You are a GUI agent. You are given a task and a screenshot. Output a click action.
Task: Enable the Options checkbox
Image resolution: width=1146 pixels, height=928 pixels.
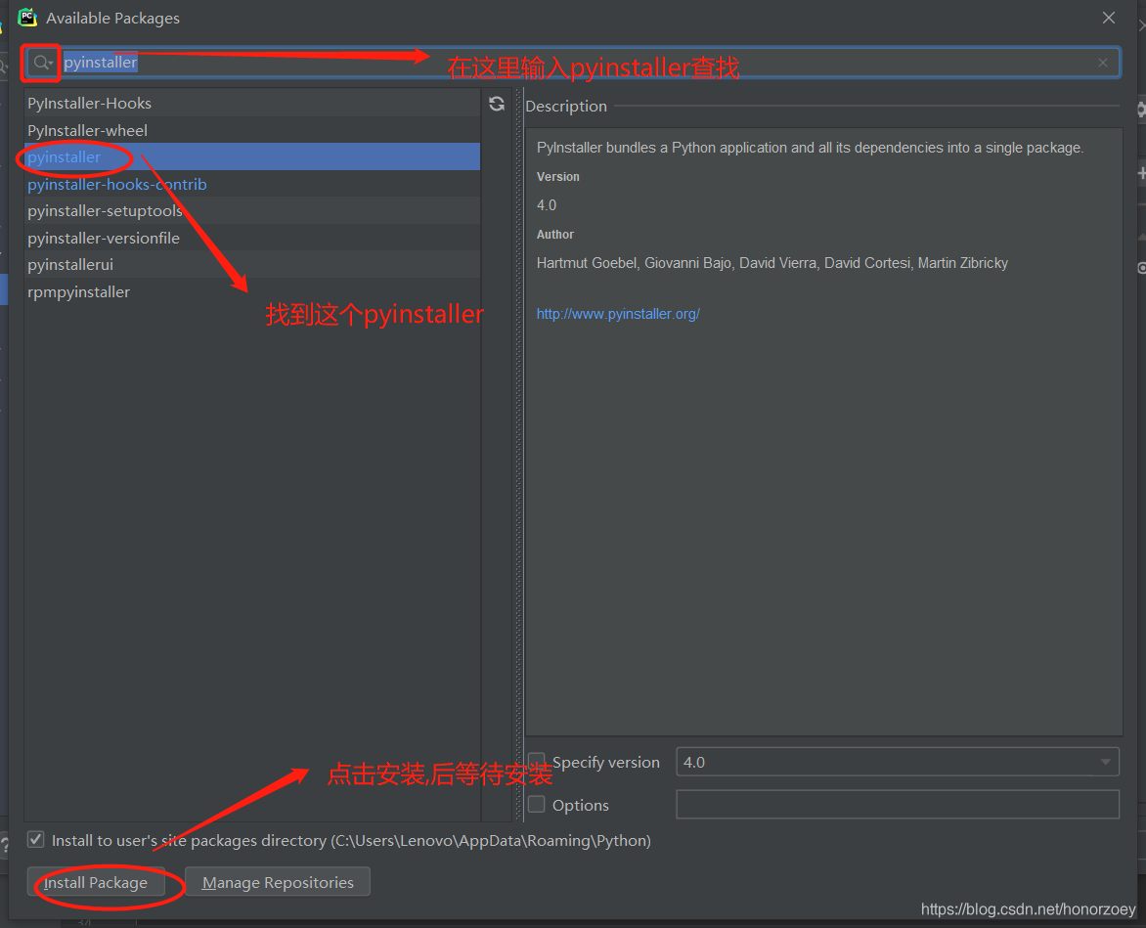click(536, 804)
